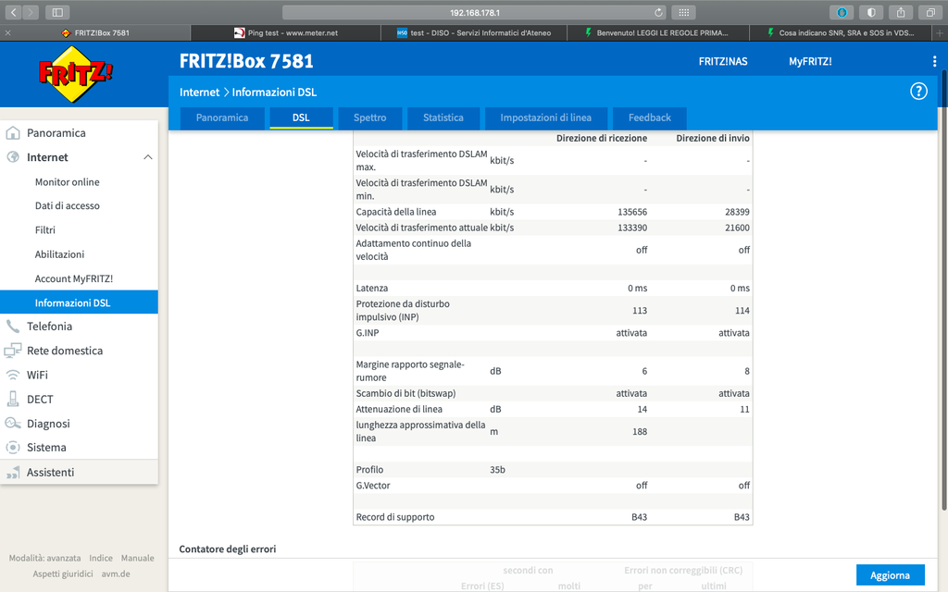Open the Spettro tab
948x592 pixels.
[x=370, y=117]
